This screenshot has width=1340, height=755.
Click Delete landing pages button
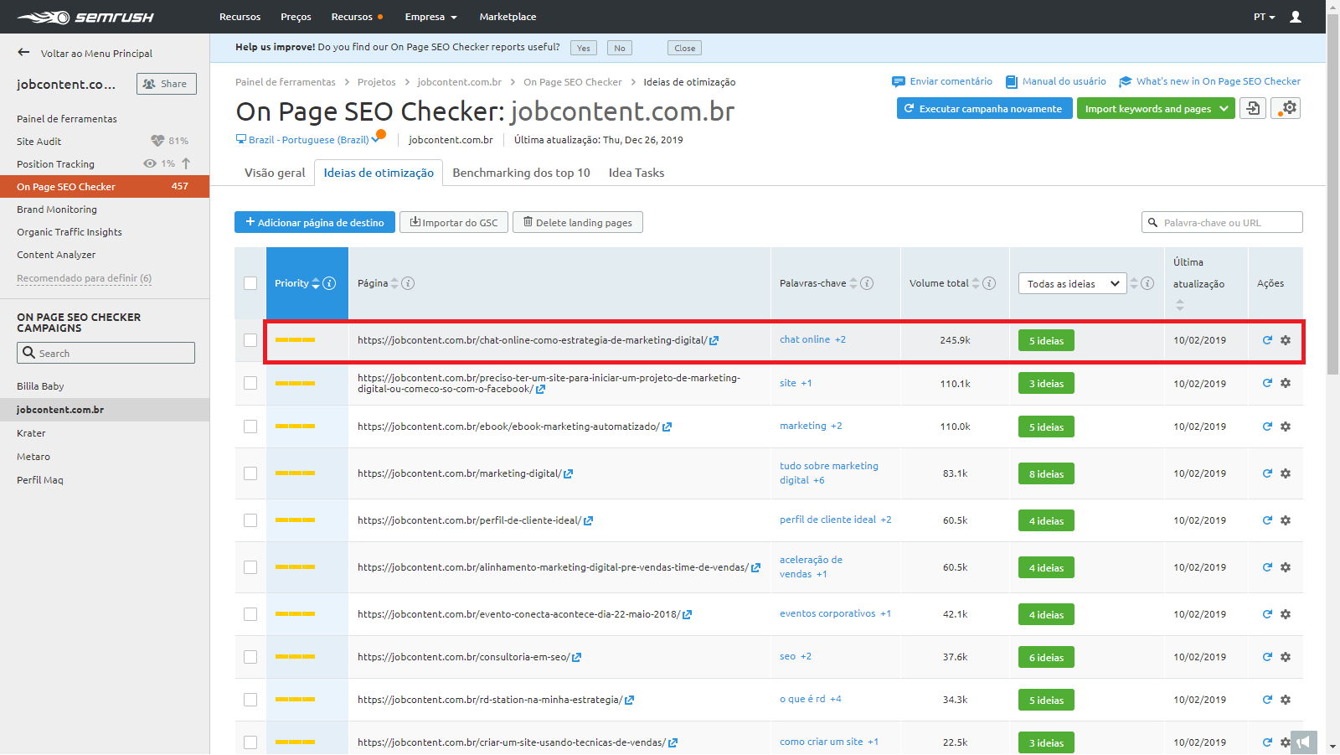tap(578, 222)
